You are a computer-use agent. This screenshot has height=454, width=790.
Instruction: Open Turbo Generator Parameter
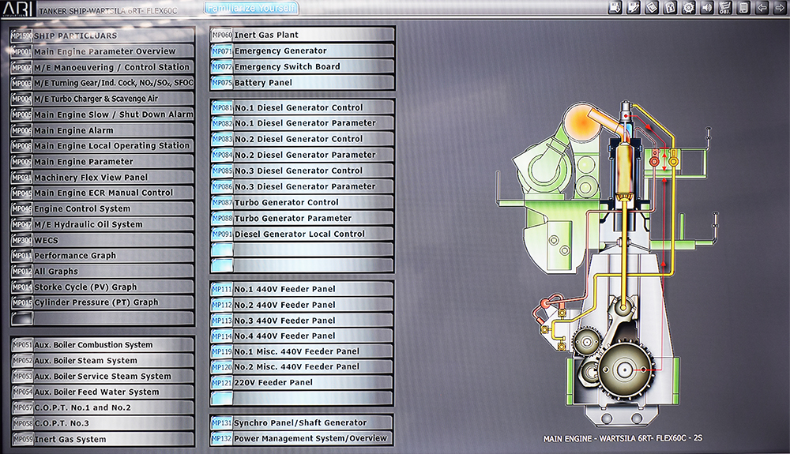click(303, 218)
